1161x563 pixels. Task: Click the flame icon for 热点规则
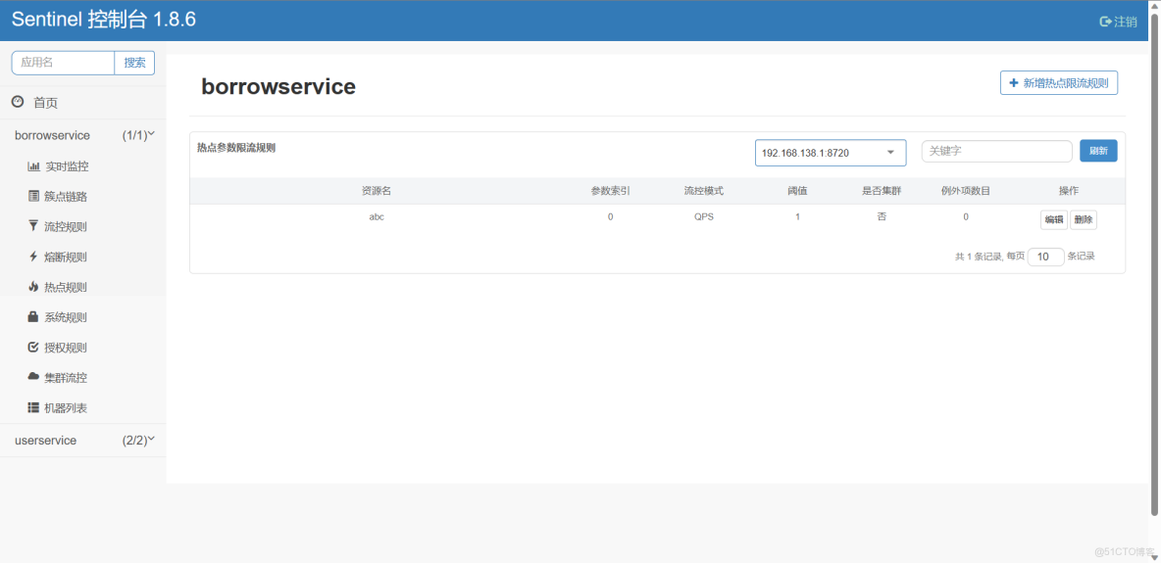(x=33, y=286)
